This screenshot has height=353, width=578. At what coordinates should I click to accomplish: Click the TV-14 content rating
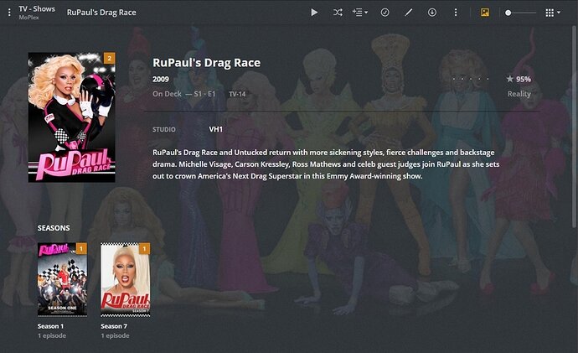click(237, 94)
